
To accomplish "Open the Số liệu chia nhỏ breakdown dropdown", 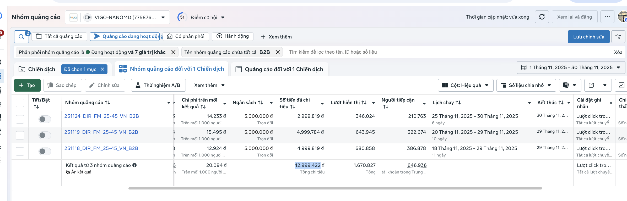I will (x=526, y=85).
